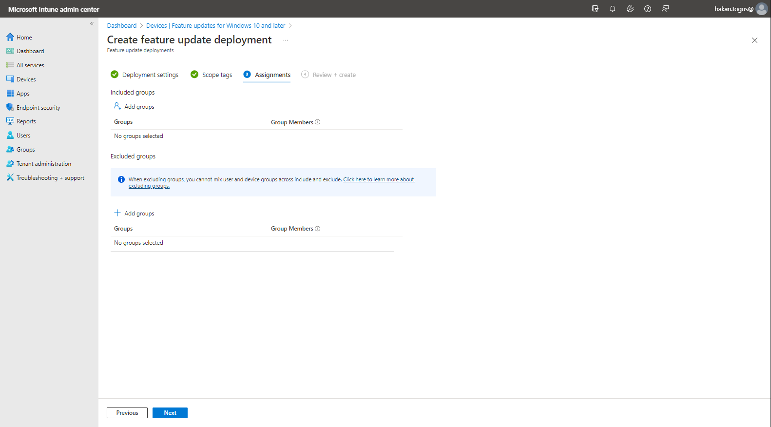Viewport: 771px width, 427px height.
Task: Click the Next button
Action: (170, 413)
